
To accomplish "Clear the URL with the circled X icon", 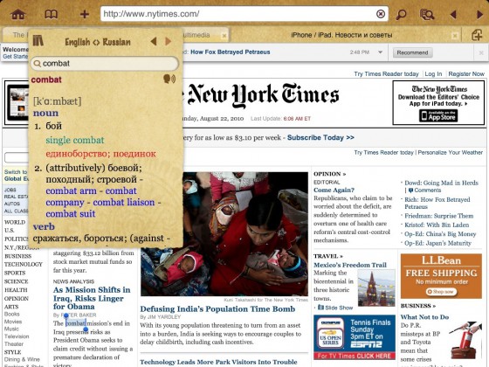I will [381, 14].
